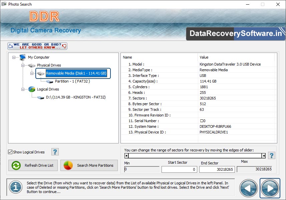Collapse the Logical Drives node

coord(23,90)
